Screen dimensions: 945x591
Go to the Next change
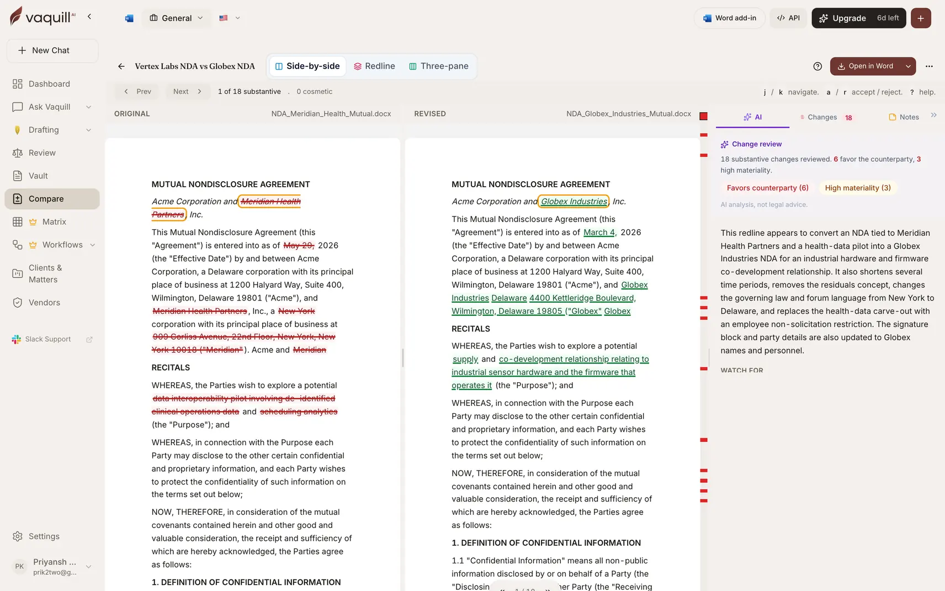[188, 92]
